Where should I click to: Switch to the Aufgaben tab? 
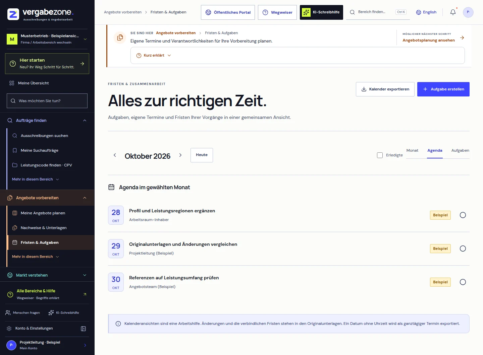pyautogui.click(x=460, y=151)
